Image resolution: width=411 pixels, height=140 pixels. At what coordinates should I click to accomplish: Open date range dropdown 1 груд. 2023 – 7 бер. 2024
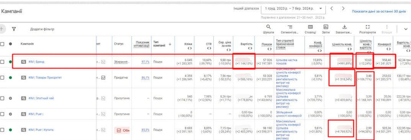pyautogui.click(x=293, y=9)
